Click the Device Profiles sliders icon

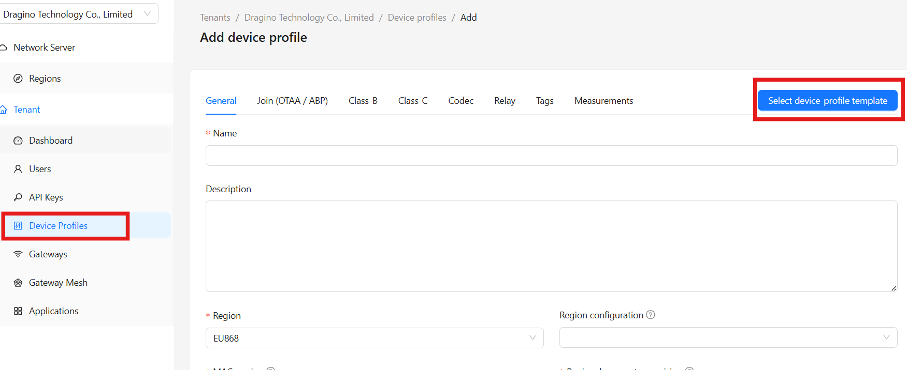click(18, 226)
